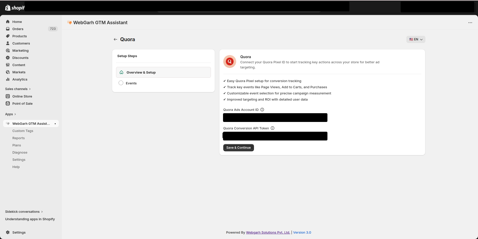This screenshot has width=478, height=239.
Task: Expand the Sales channels section
Action: tap(18, 89)
